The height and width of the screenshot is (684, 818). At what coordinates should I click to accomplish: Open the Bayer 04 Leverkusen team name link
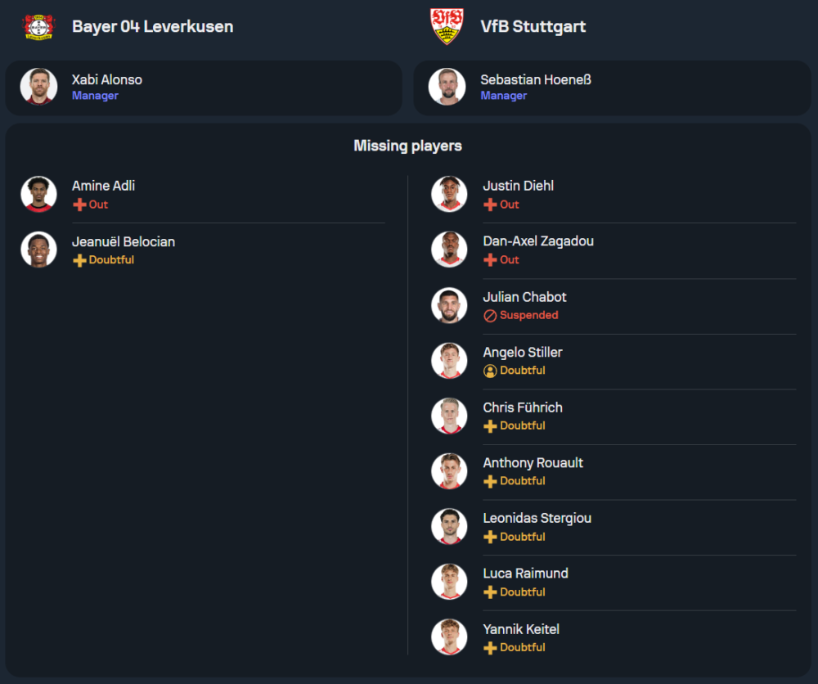152,26
